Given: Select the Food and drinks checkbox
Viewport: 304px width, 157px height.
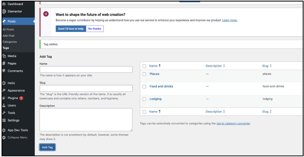Looking at the screenshot, I should 144,87.
